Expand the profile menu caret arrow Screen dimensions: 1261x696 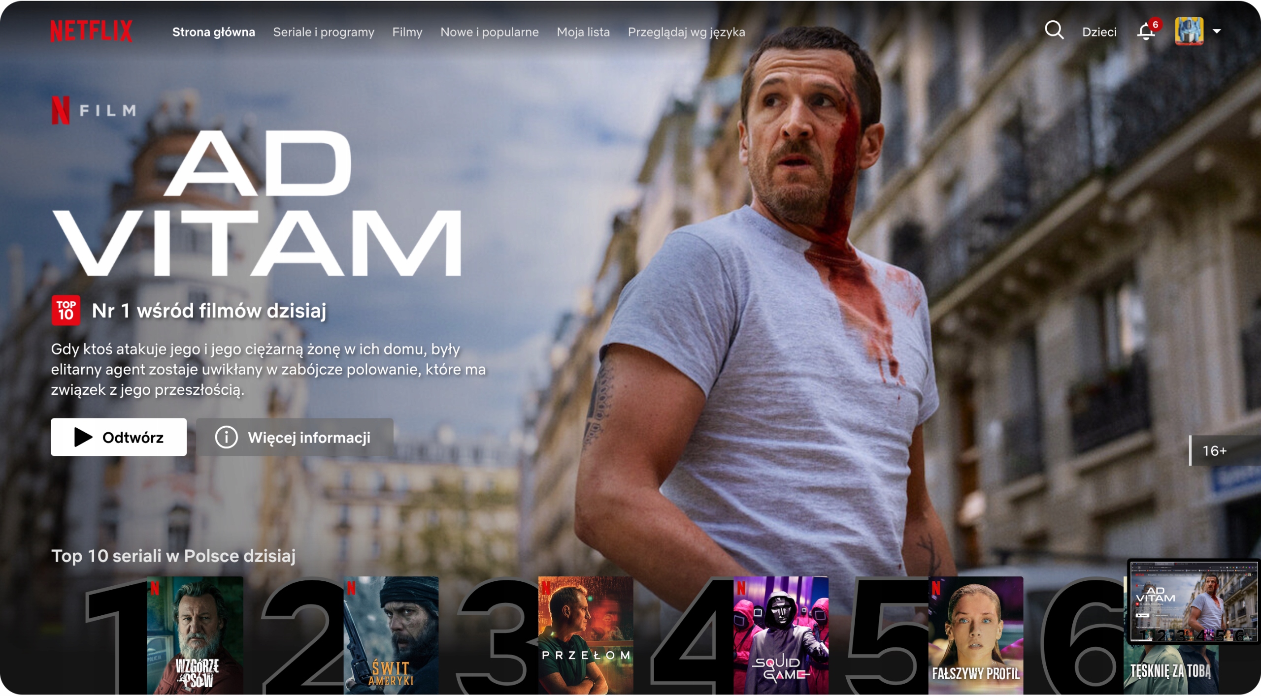pyautogui.click(x=1217, y=31)
